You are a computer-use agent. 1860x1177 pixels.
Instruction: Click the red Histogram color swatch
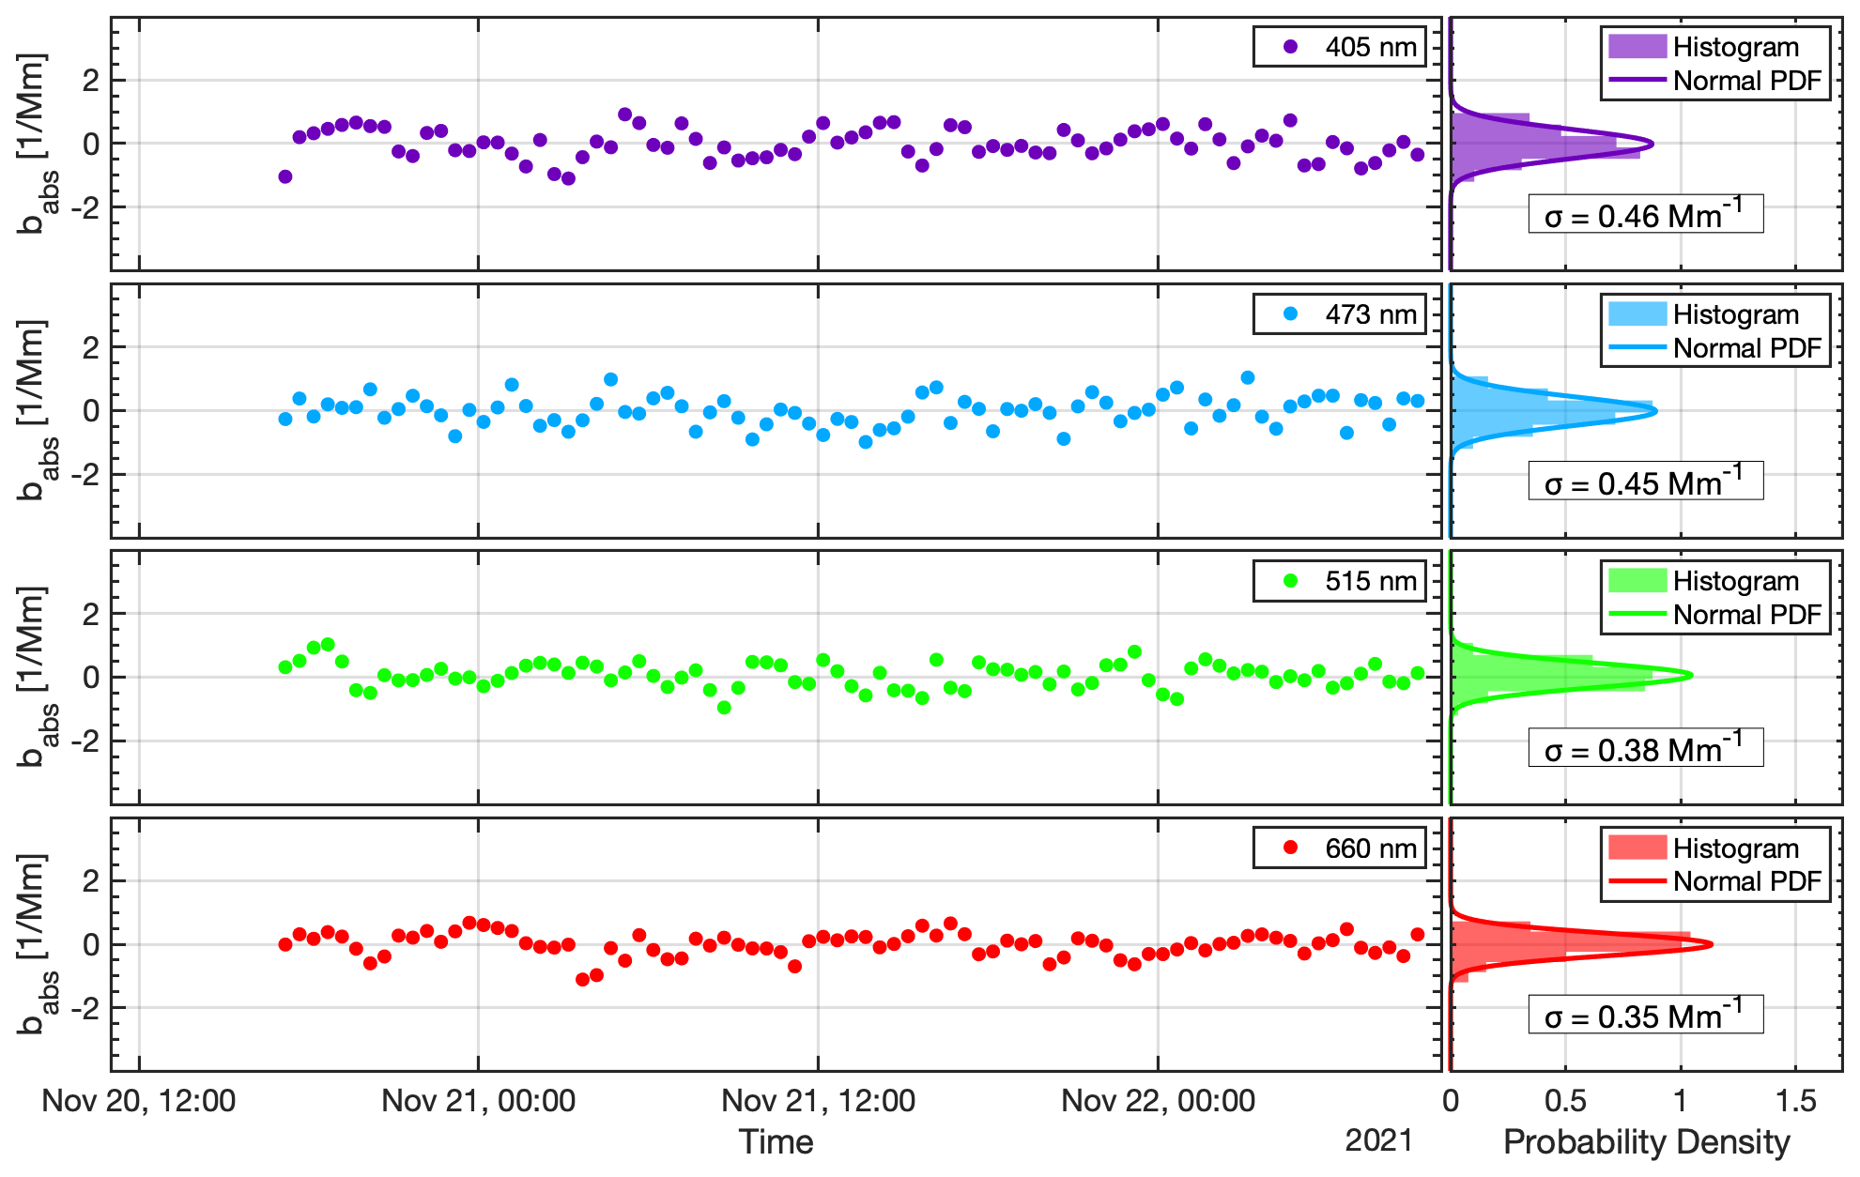[x=1637, y=848]
